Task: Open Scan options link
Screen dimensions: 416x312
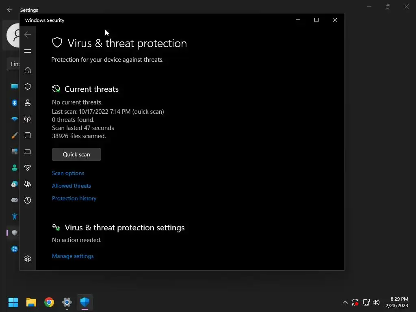Action: pos(68,173)
